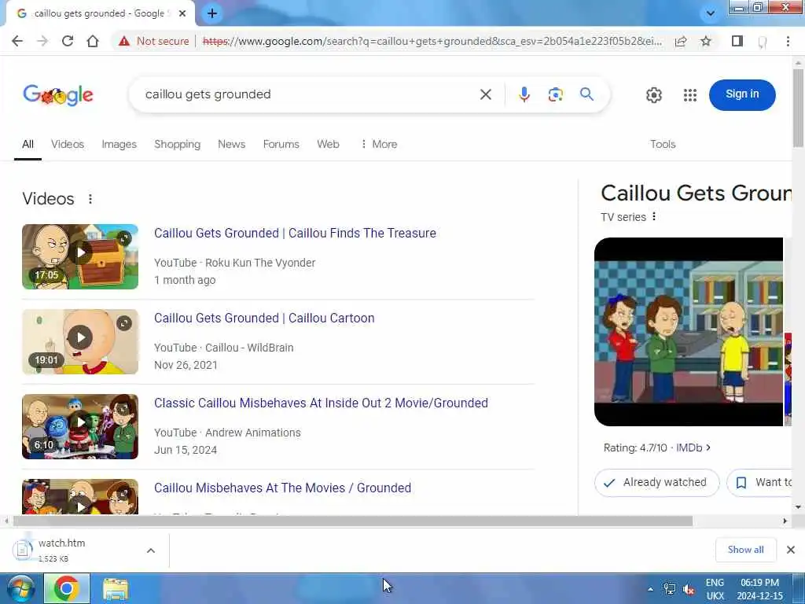Clear the search box with the X
Viewport: 805px width, 604px height.
point(486,94)
